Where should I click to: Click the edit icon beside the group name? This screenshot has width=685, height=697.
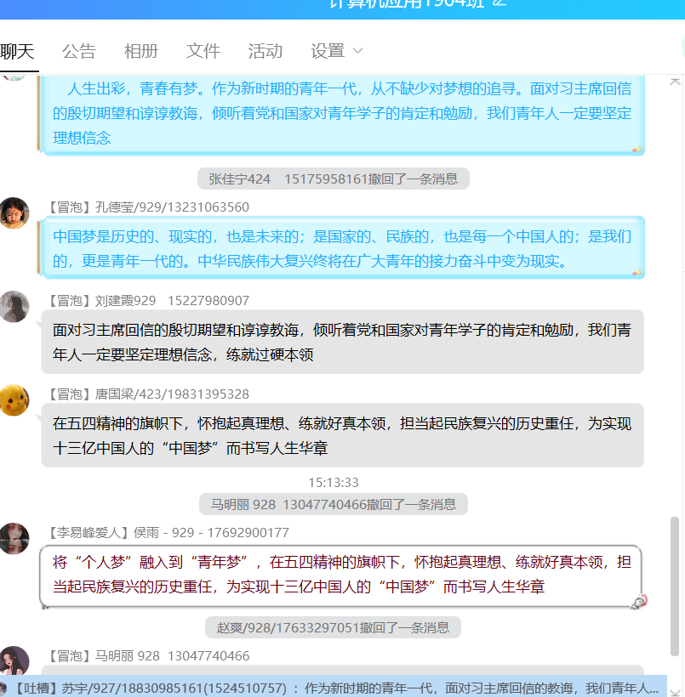tap(499, 3)
